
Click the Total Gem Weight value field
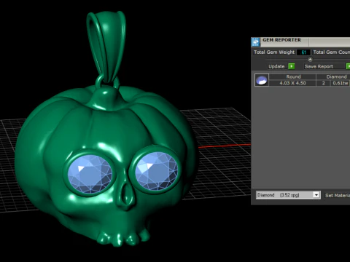(303, 52)
